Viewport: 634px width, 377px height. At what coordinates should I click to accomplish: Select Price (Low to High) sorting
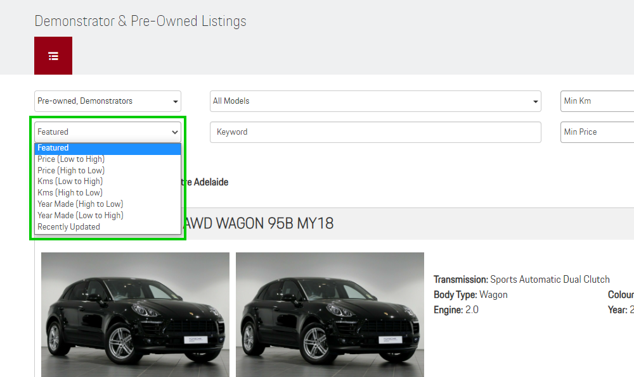coord(70,159)
